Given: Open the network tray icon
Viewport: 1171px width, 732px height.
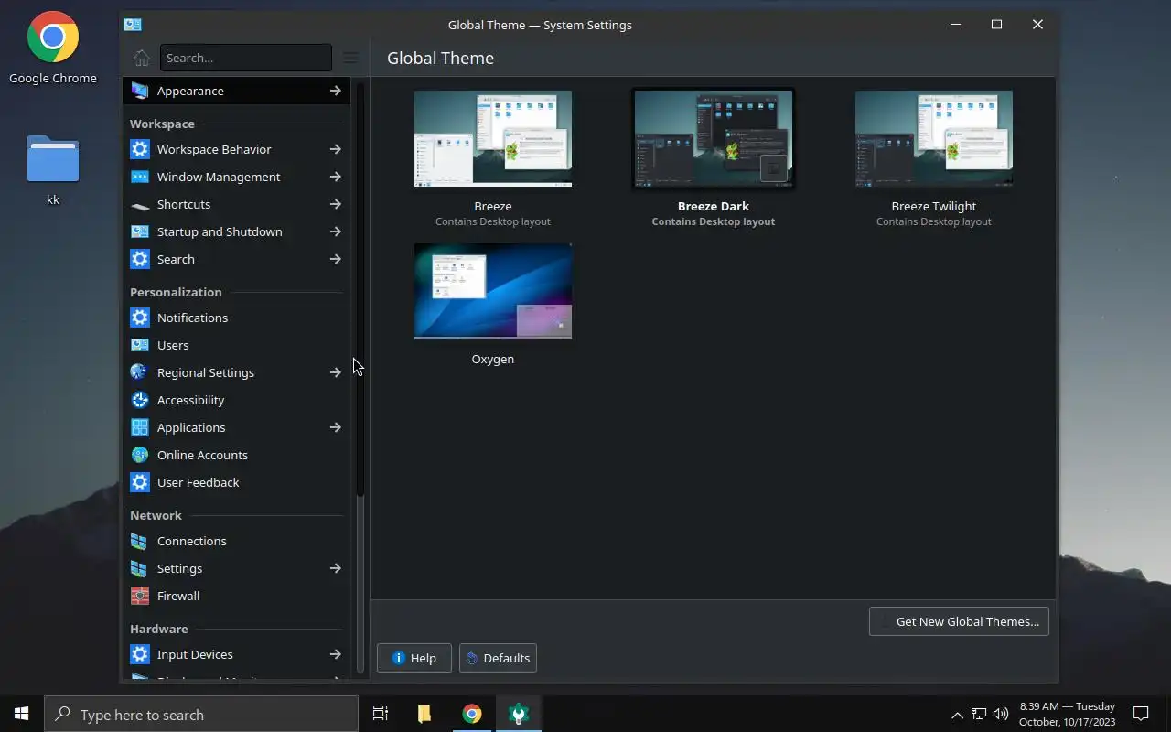Looking at the screenshot, I should [x=979, y=714].
